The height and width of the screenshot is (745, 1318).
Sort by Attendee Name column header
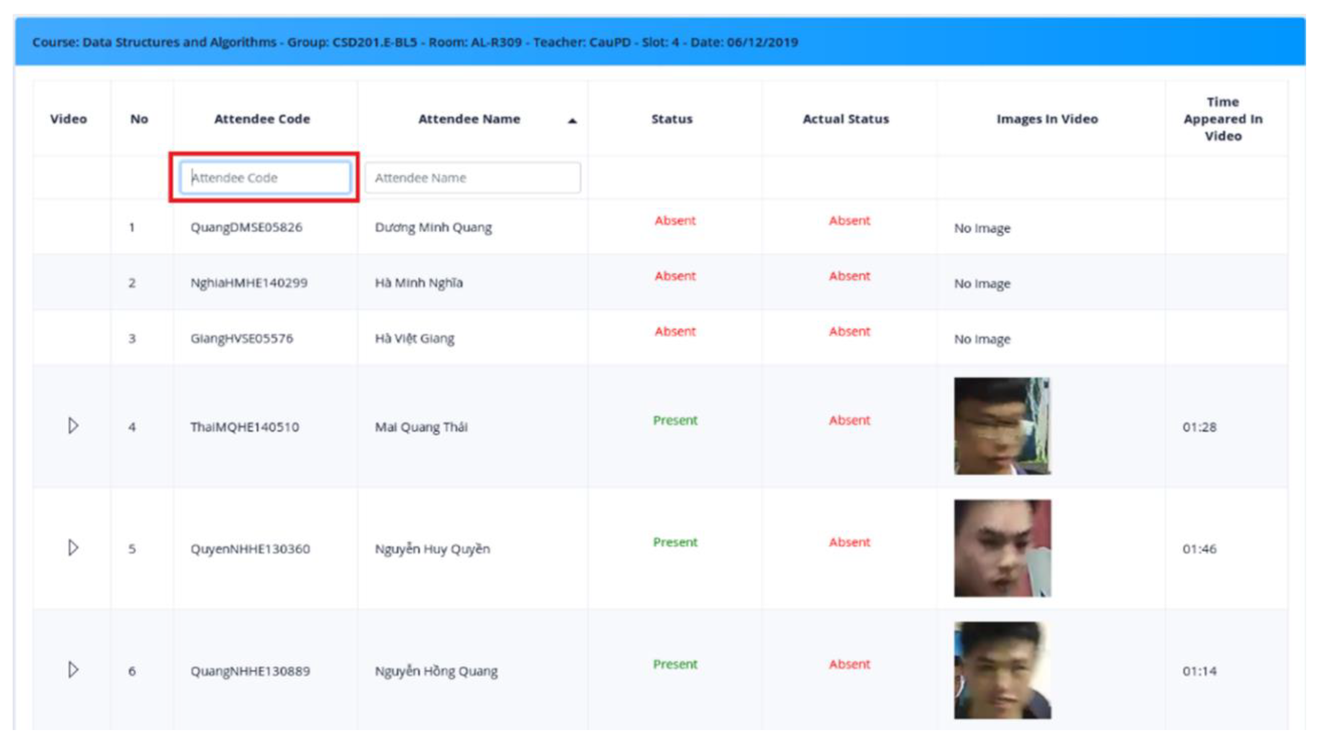469,119
